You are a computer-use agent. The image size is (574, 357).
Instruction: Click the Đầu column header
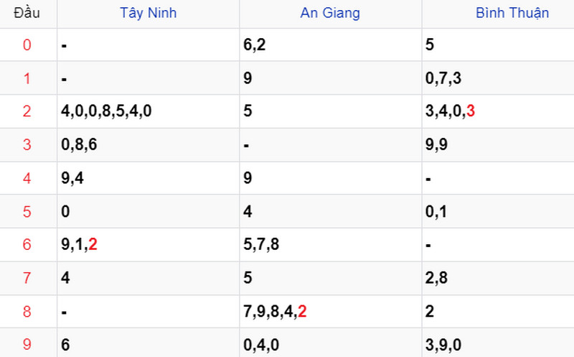(x=27, y=13)
